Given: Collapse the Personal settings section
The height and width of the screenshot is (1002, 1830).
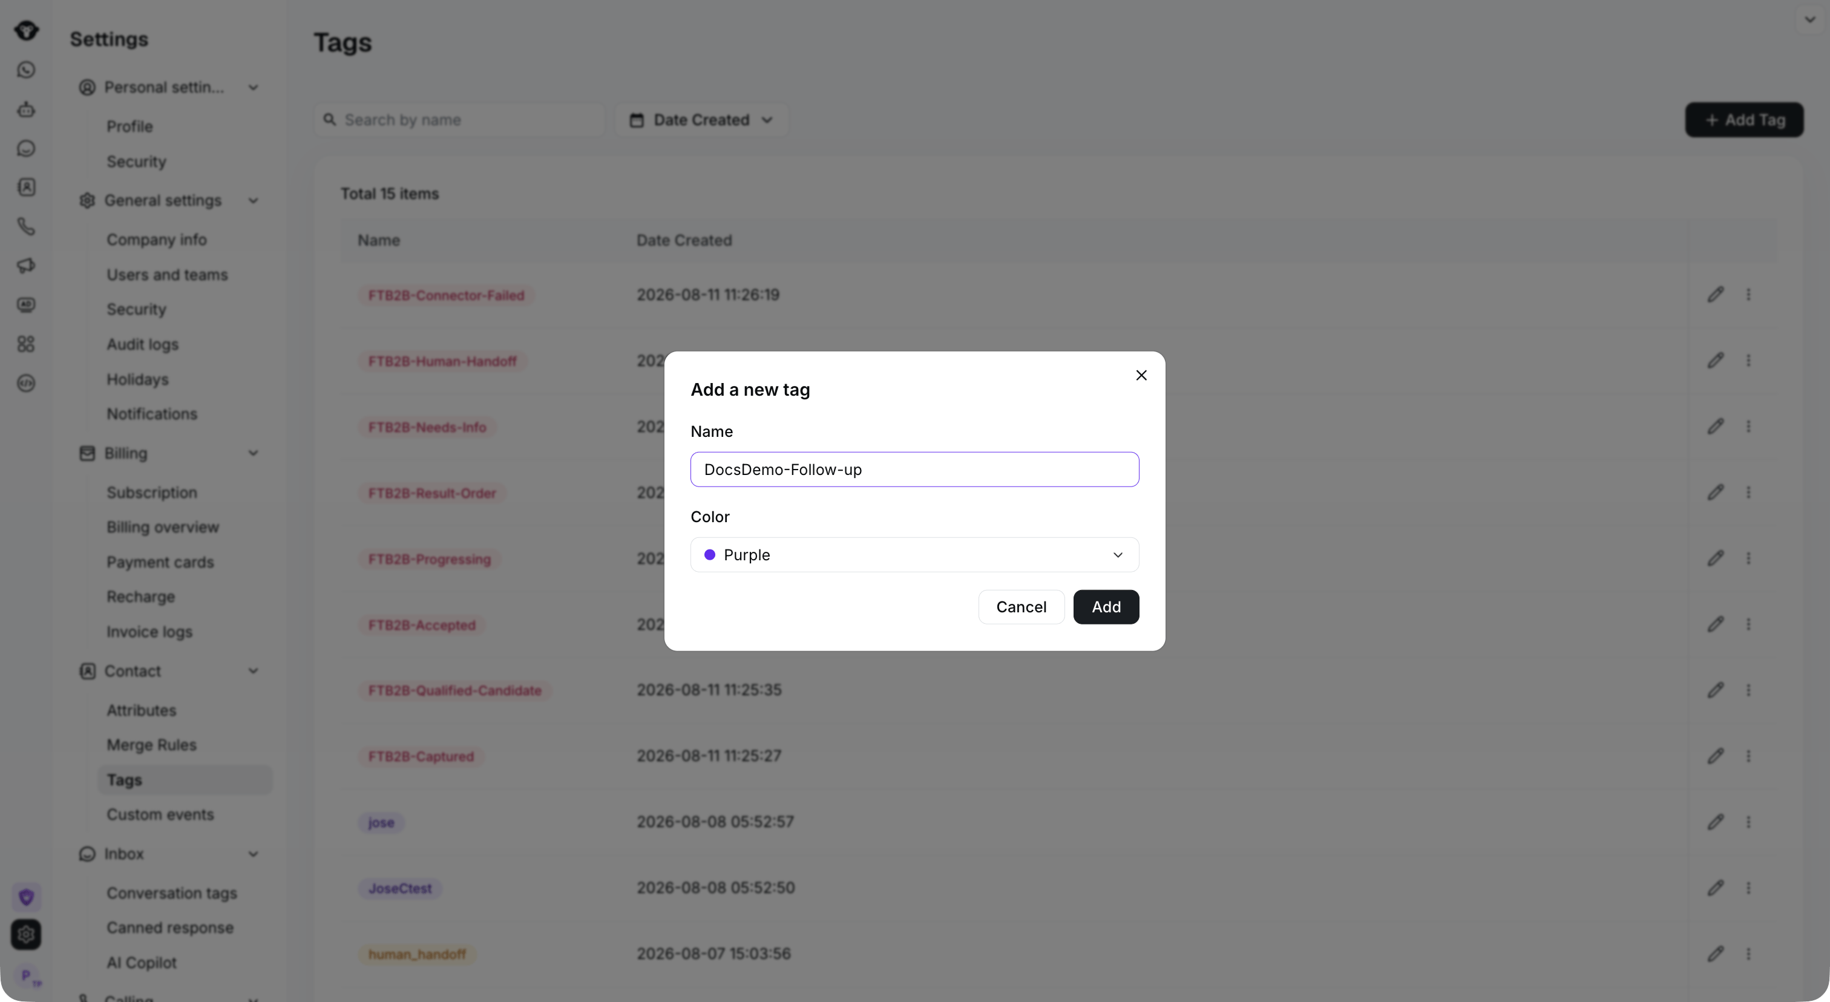Looking at the screenshot, I should (x=253, y=87).
